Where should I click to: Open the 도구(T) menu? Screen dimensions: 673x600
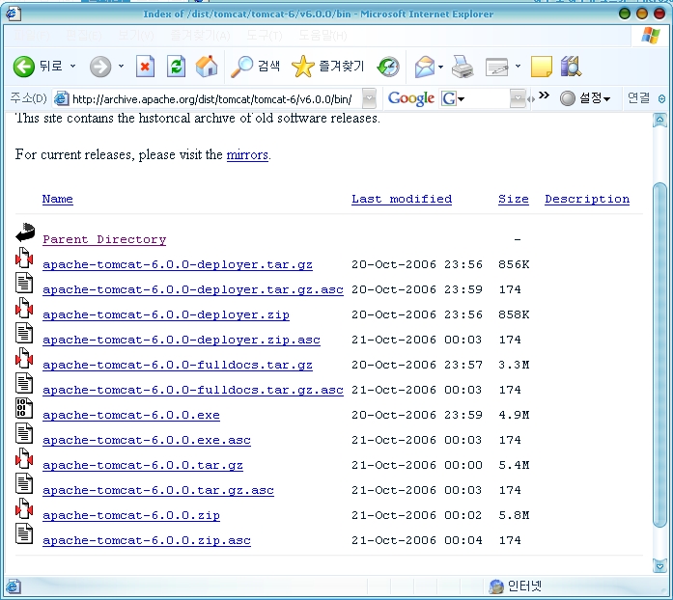[x=265, y=35]
